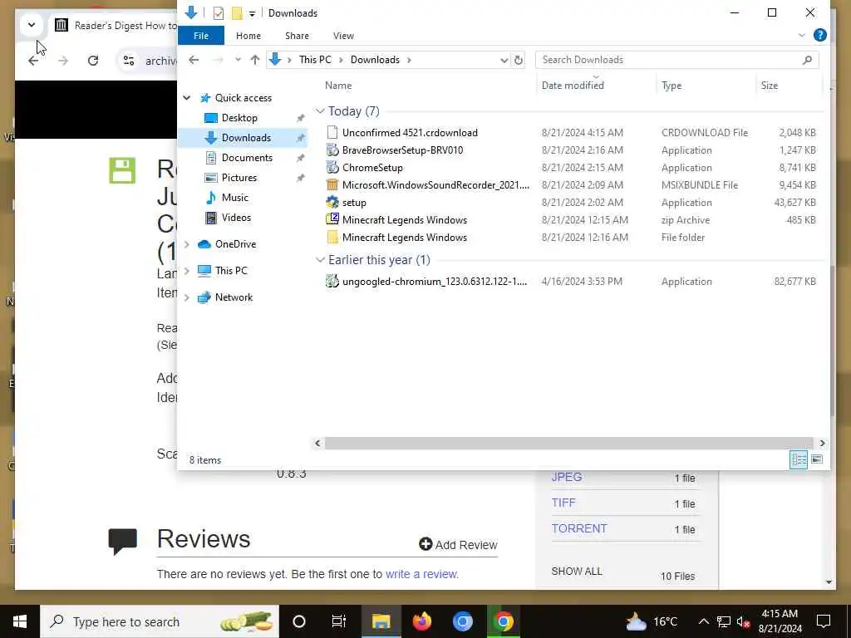The height and width of the screenshot is (638, 851).
Task: Click the Explorer Back arrow button
Action: click(194, 60)
